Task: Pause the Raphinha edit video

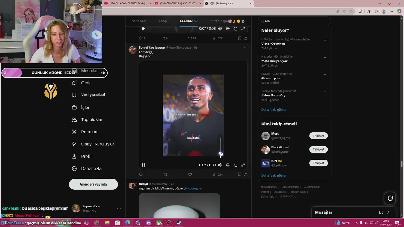Action: click(x=144, y=165)
